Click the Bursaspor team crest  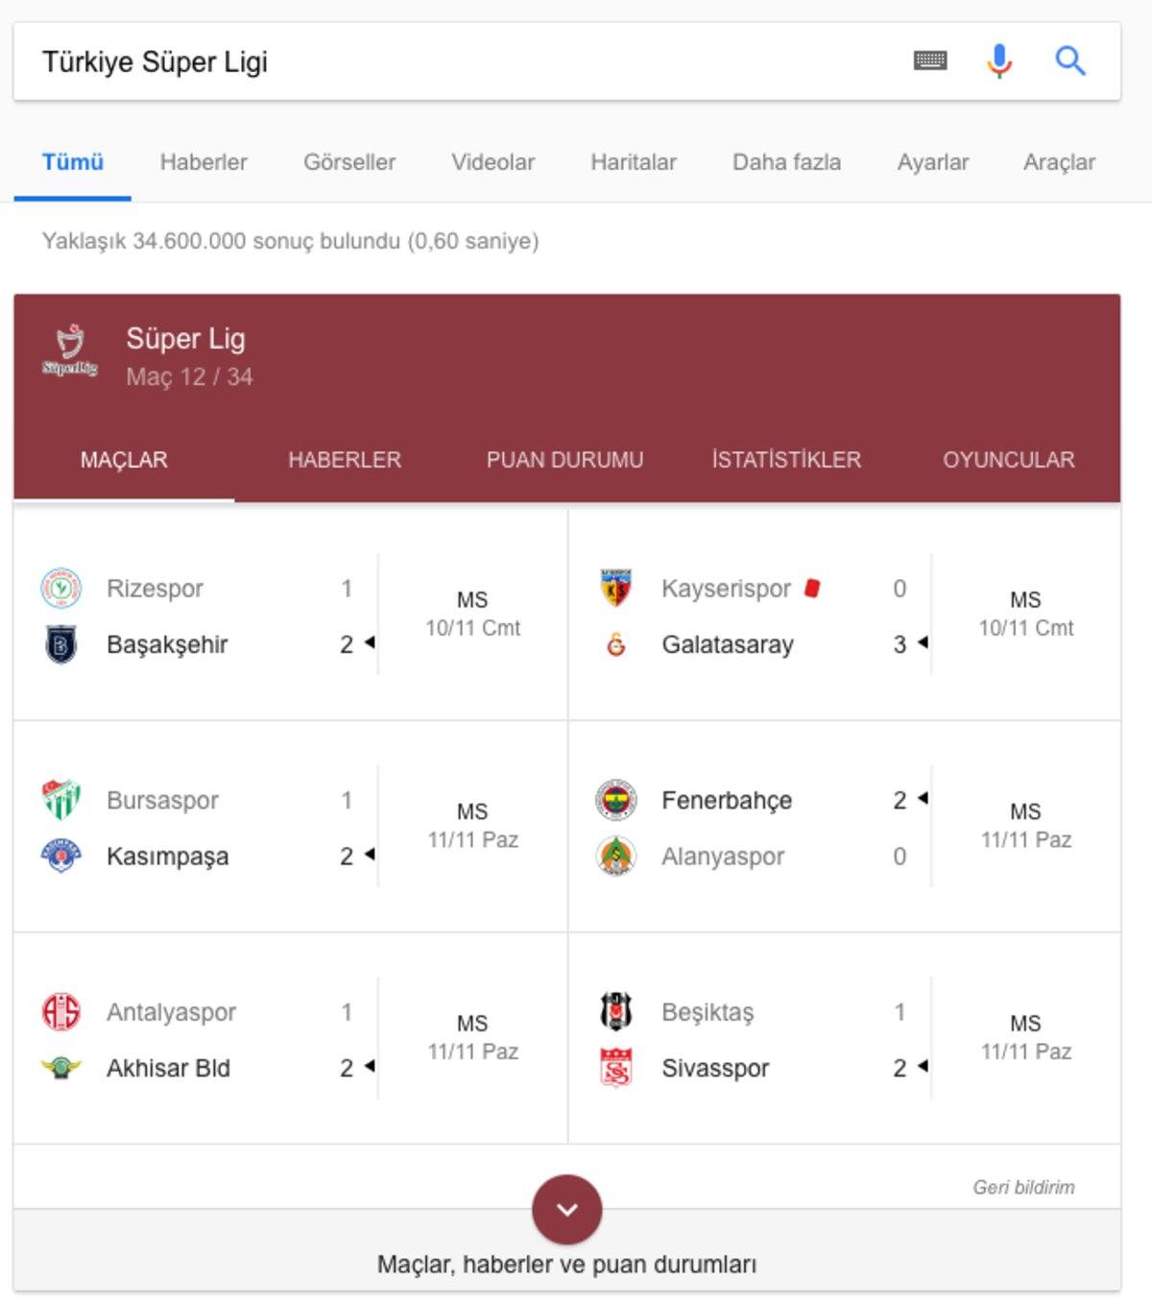tap(61, 800)
